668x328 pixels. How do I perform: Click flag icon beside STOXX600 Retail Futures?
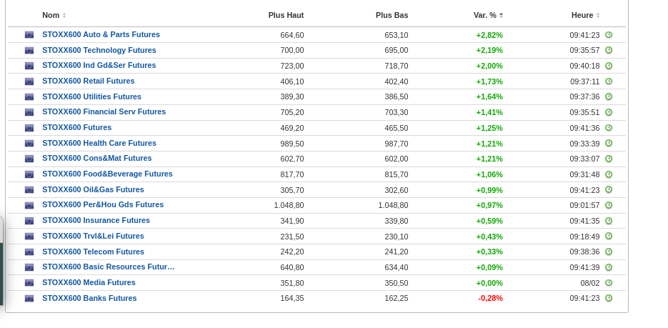click(x=29, y=81)
